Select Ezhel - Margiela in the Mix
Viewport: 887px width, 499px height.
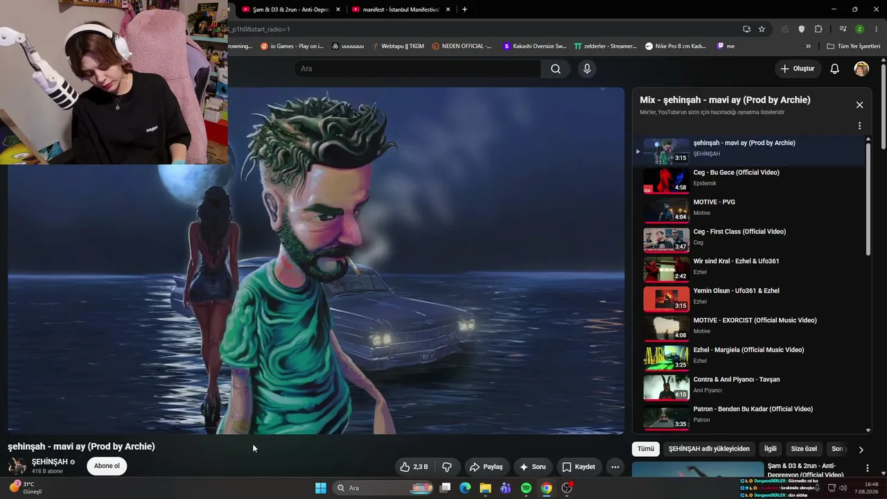click(751, 358)
